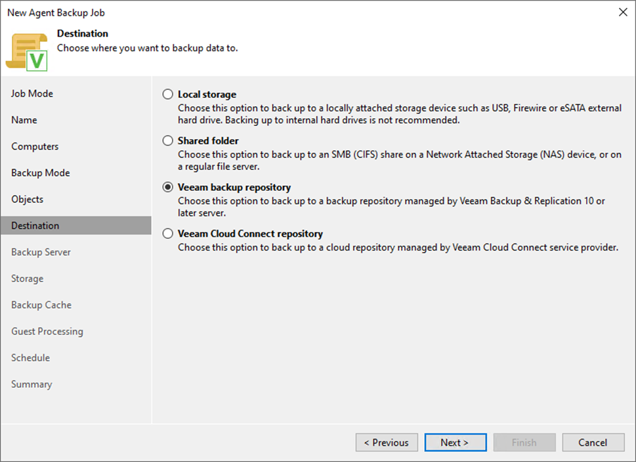
Task: Select Veeam backup repository radio button
Action: (x=167, y=188)
